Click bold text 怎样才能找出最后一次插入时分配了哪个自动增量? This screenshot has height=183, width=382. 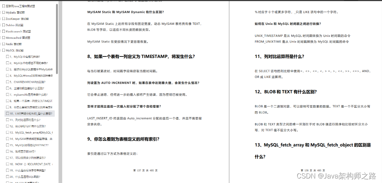(124, 106)
